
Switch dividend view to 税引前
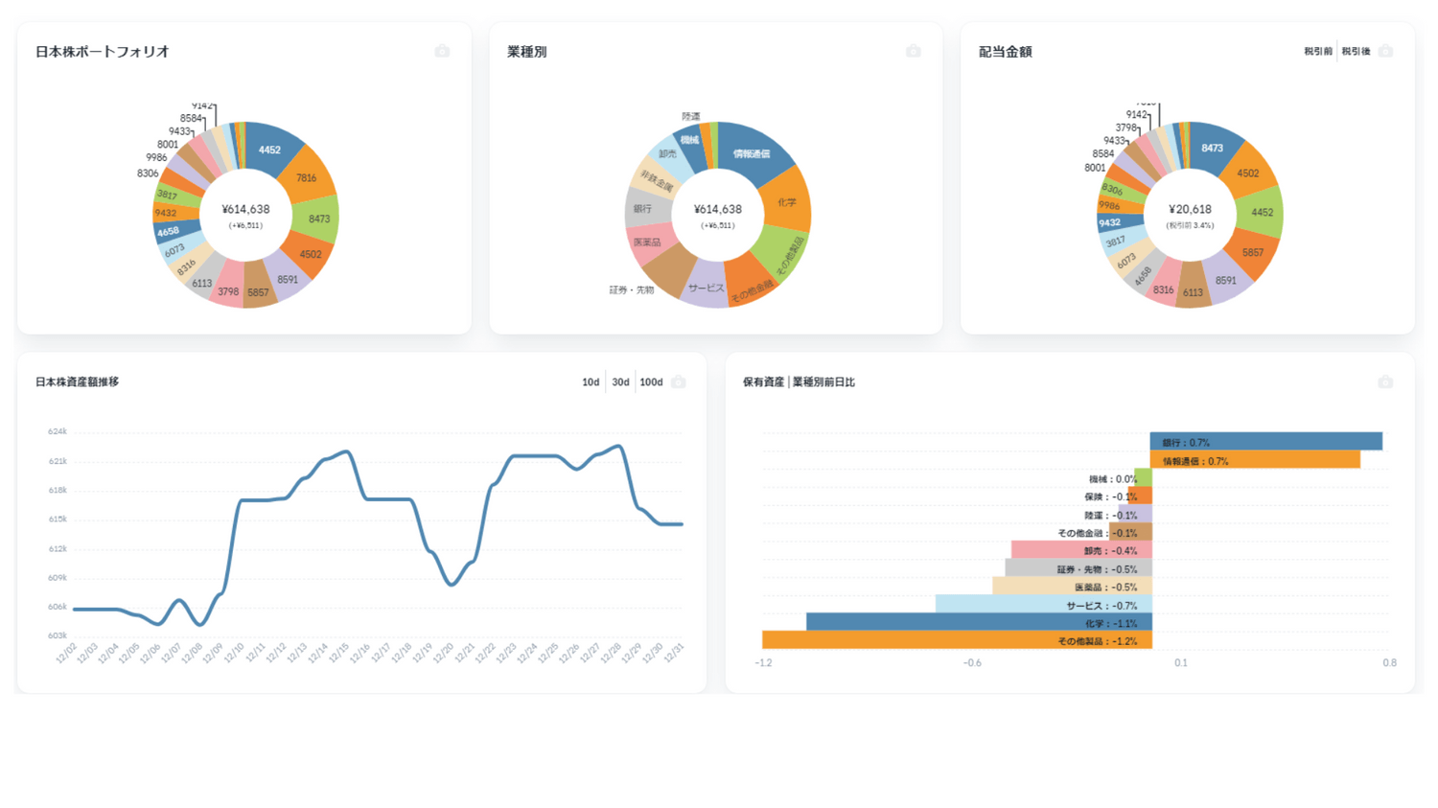click(x=1318, y=51)
